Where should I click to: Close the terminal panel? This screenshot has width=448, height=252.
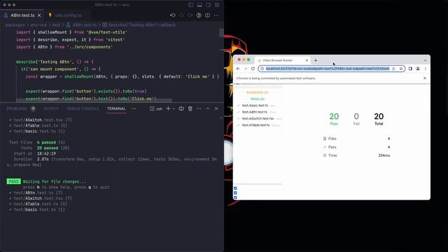[x=216, y=108]
